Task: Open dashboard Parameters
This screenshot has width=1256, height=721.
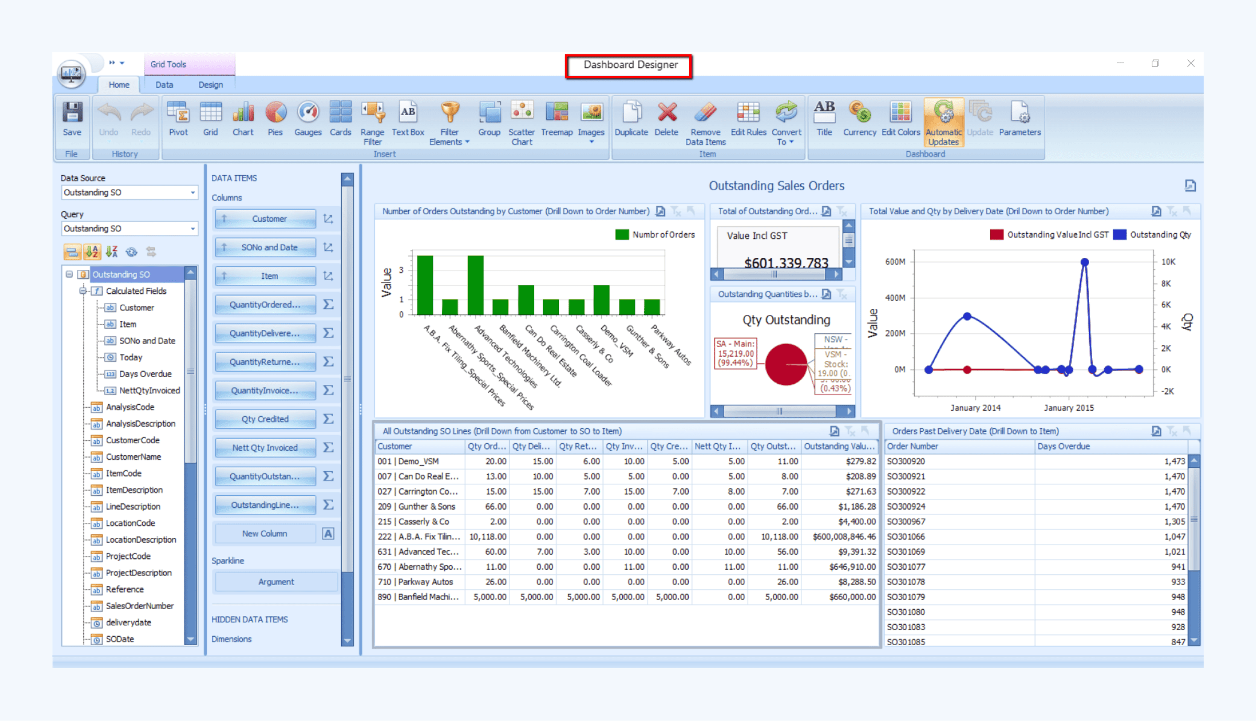Action: (1020, 119)
